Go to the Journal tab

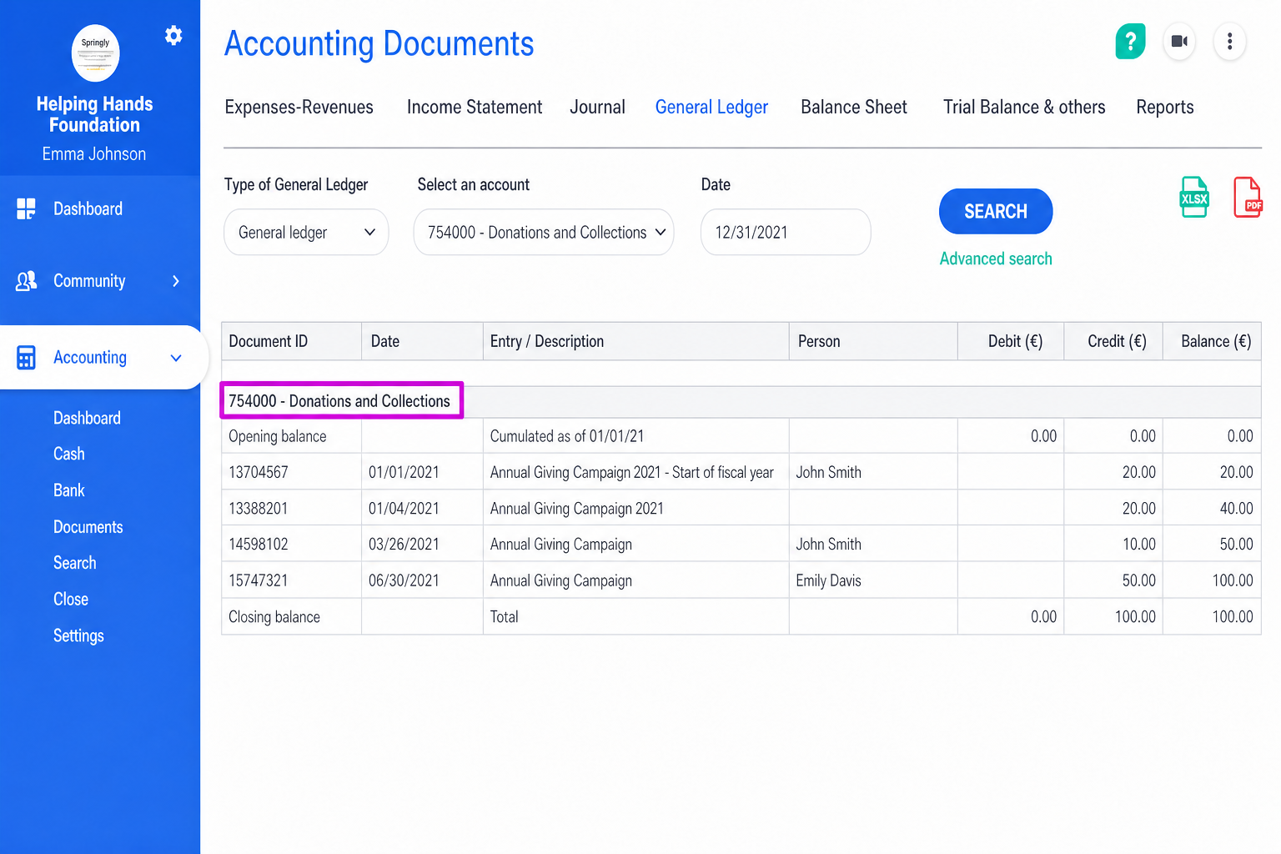point(597,107)
